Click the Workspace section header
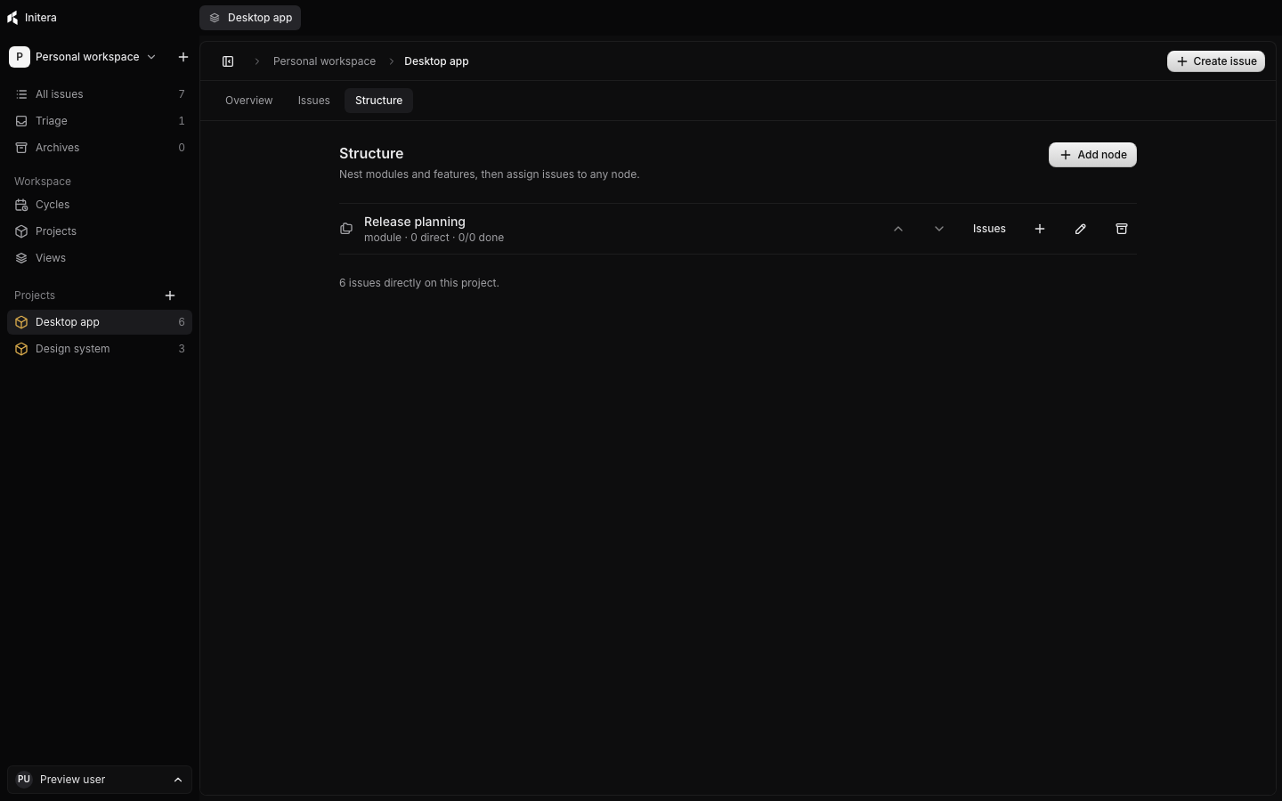 pos(43,182)
